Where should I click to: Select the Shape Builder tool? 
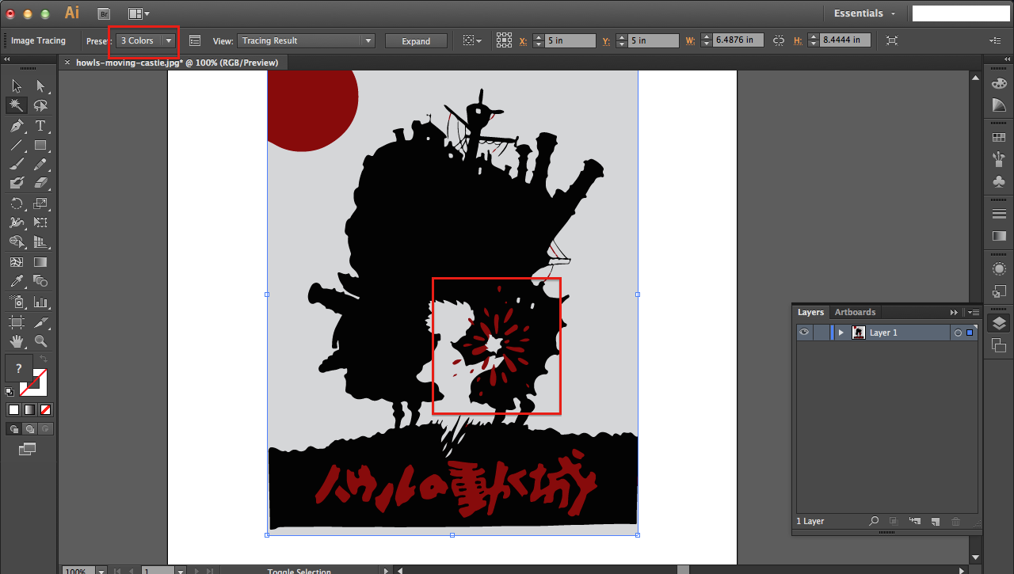[x=17, y=241]
